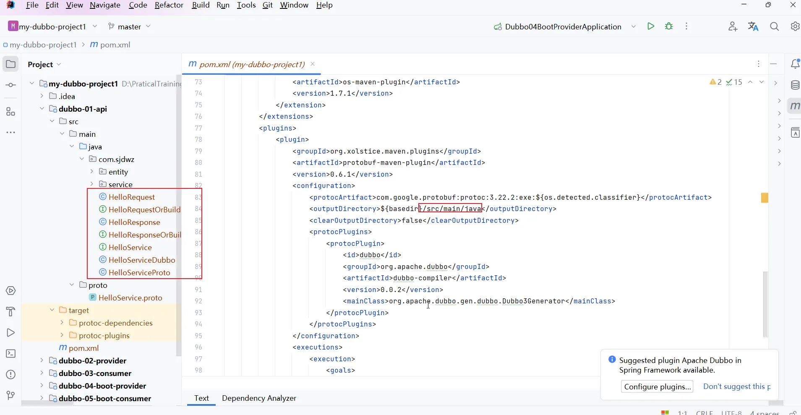Select pom.xml under dubbo-01-api

point(83,348)
